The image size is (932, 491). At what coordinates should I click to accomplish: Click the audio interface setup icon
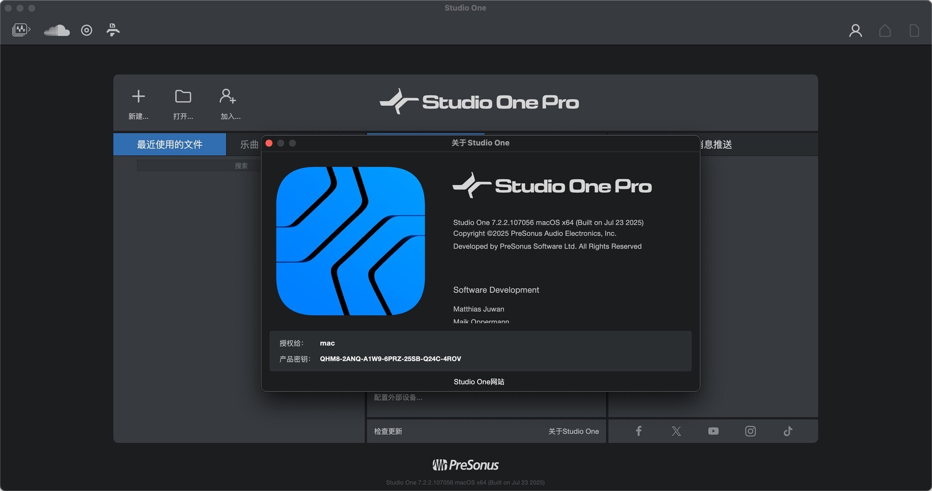[x=113, y=30]
